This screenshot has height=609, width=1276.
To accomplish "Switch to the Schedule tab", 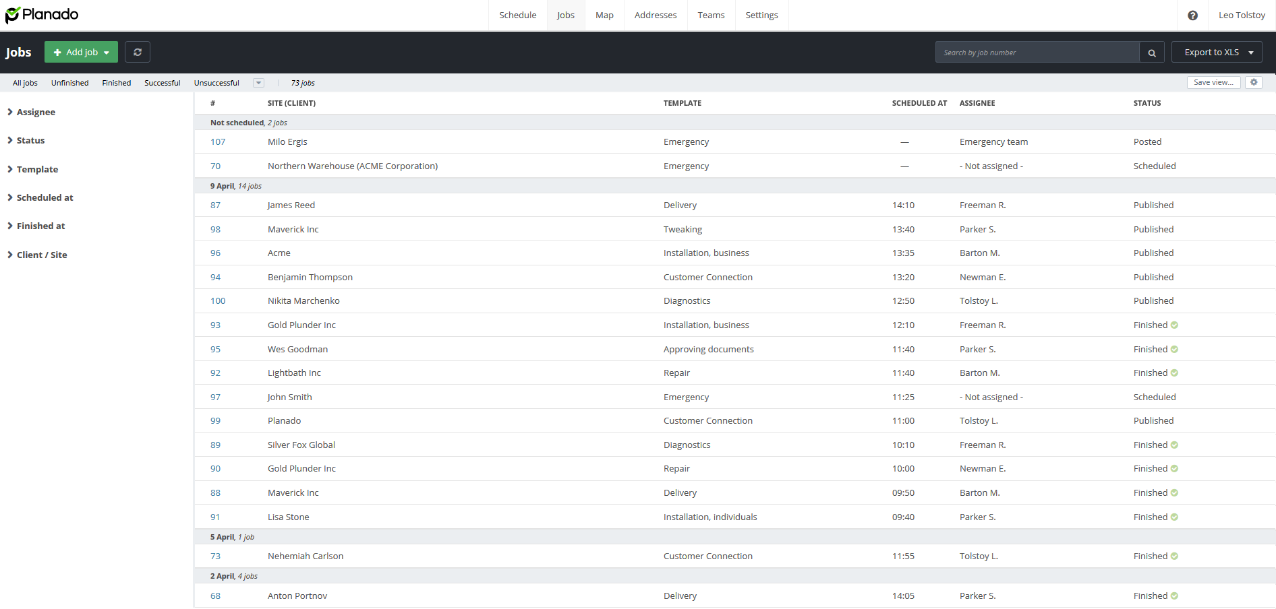I will [517, 15].
